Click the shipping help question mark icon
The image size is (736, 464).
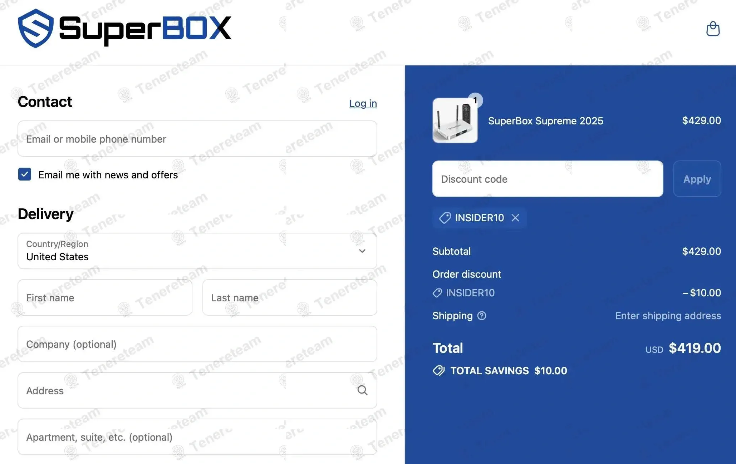point(482,316)
